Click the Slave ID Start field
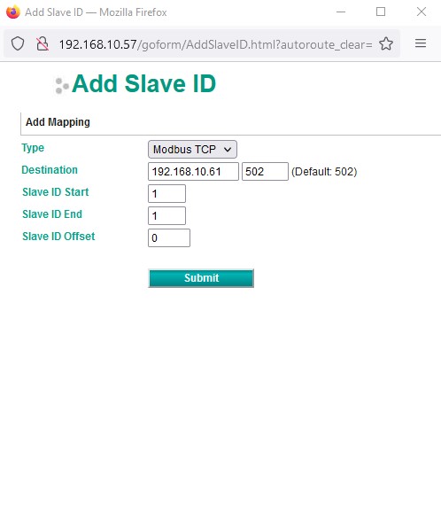441x505 pixels. coord(166,193)
